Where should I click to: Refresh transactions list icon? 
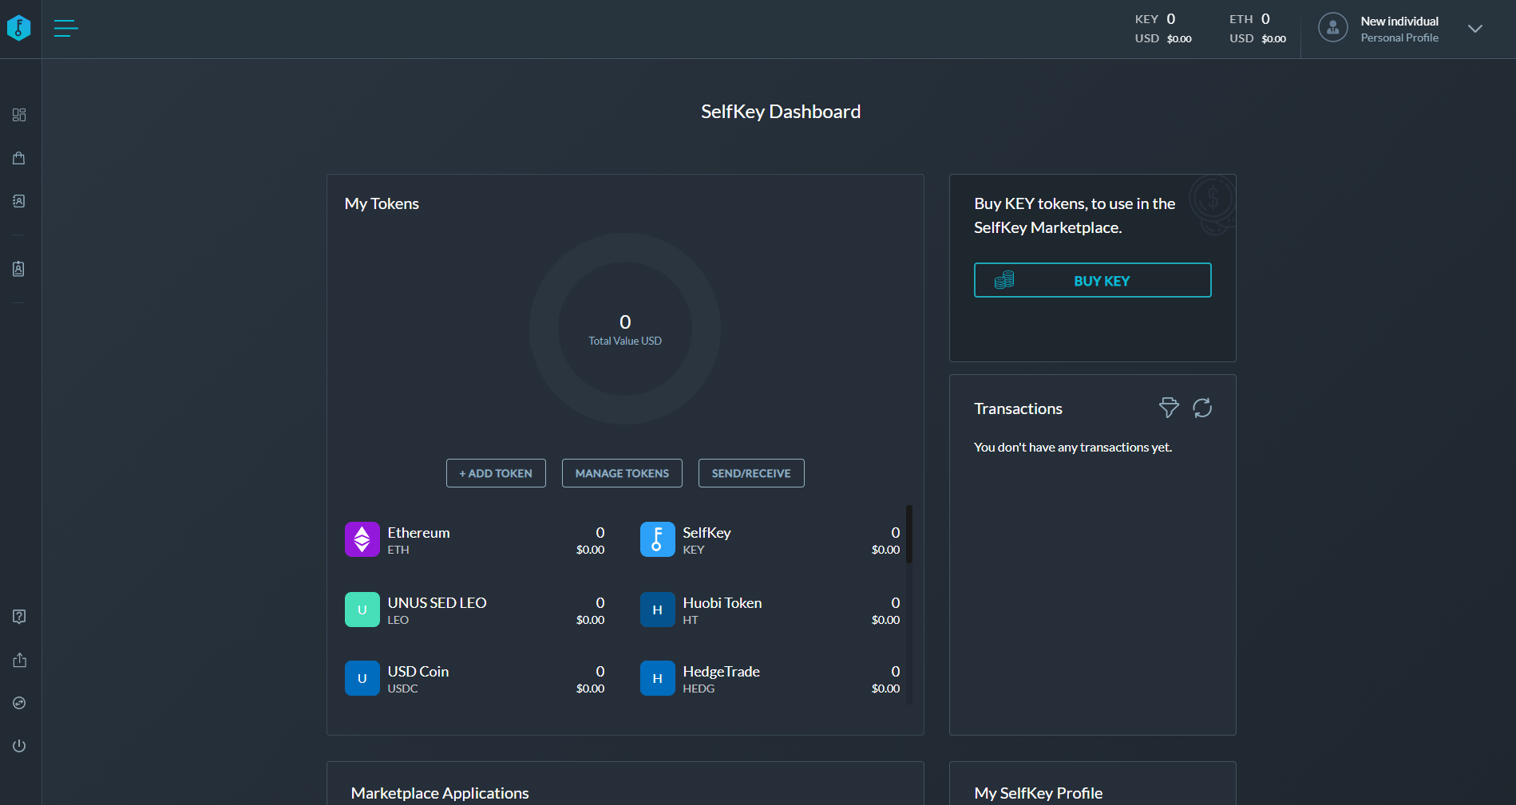click(x=1202, y=408)
